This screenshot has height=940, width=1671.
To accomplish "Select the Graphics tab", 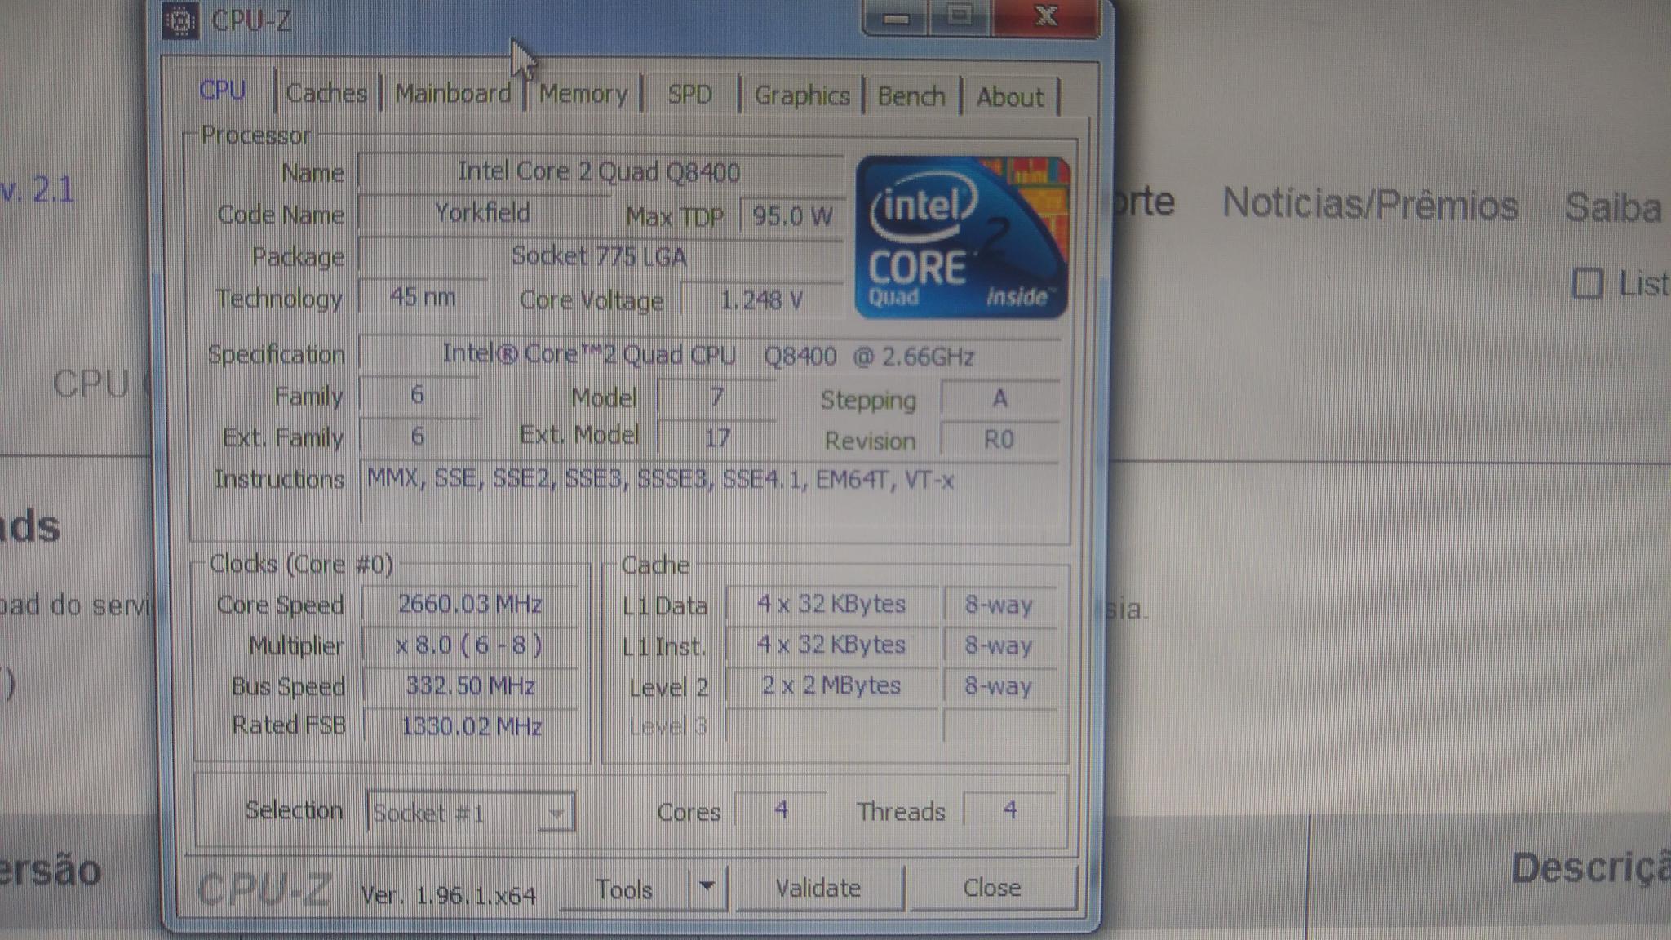I will (x=802, y=95).
